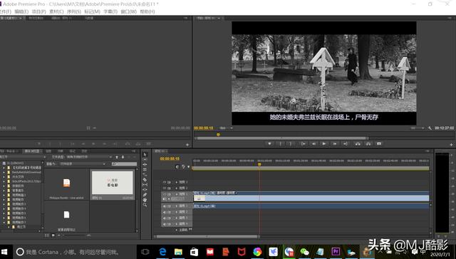456x259 pixels.
Task: Open button editor plus in Program monitor
Action: pyautogui.click(x=451, y=145)
